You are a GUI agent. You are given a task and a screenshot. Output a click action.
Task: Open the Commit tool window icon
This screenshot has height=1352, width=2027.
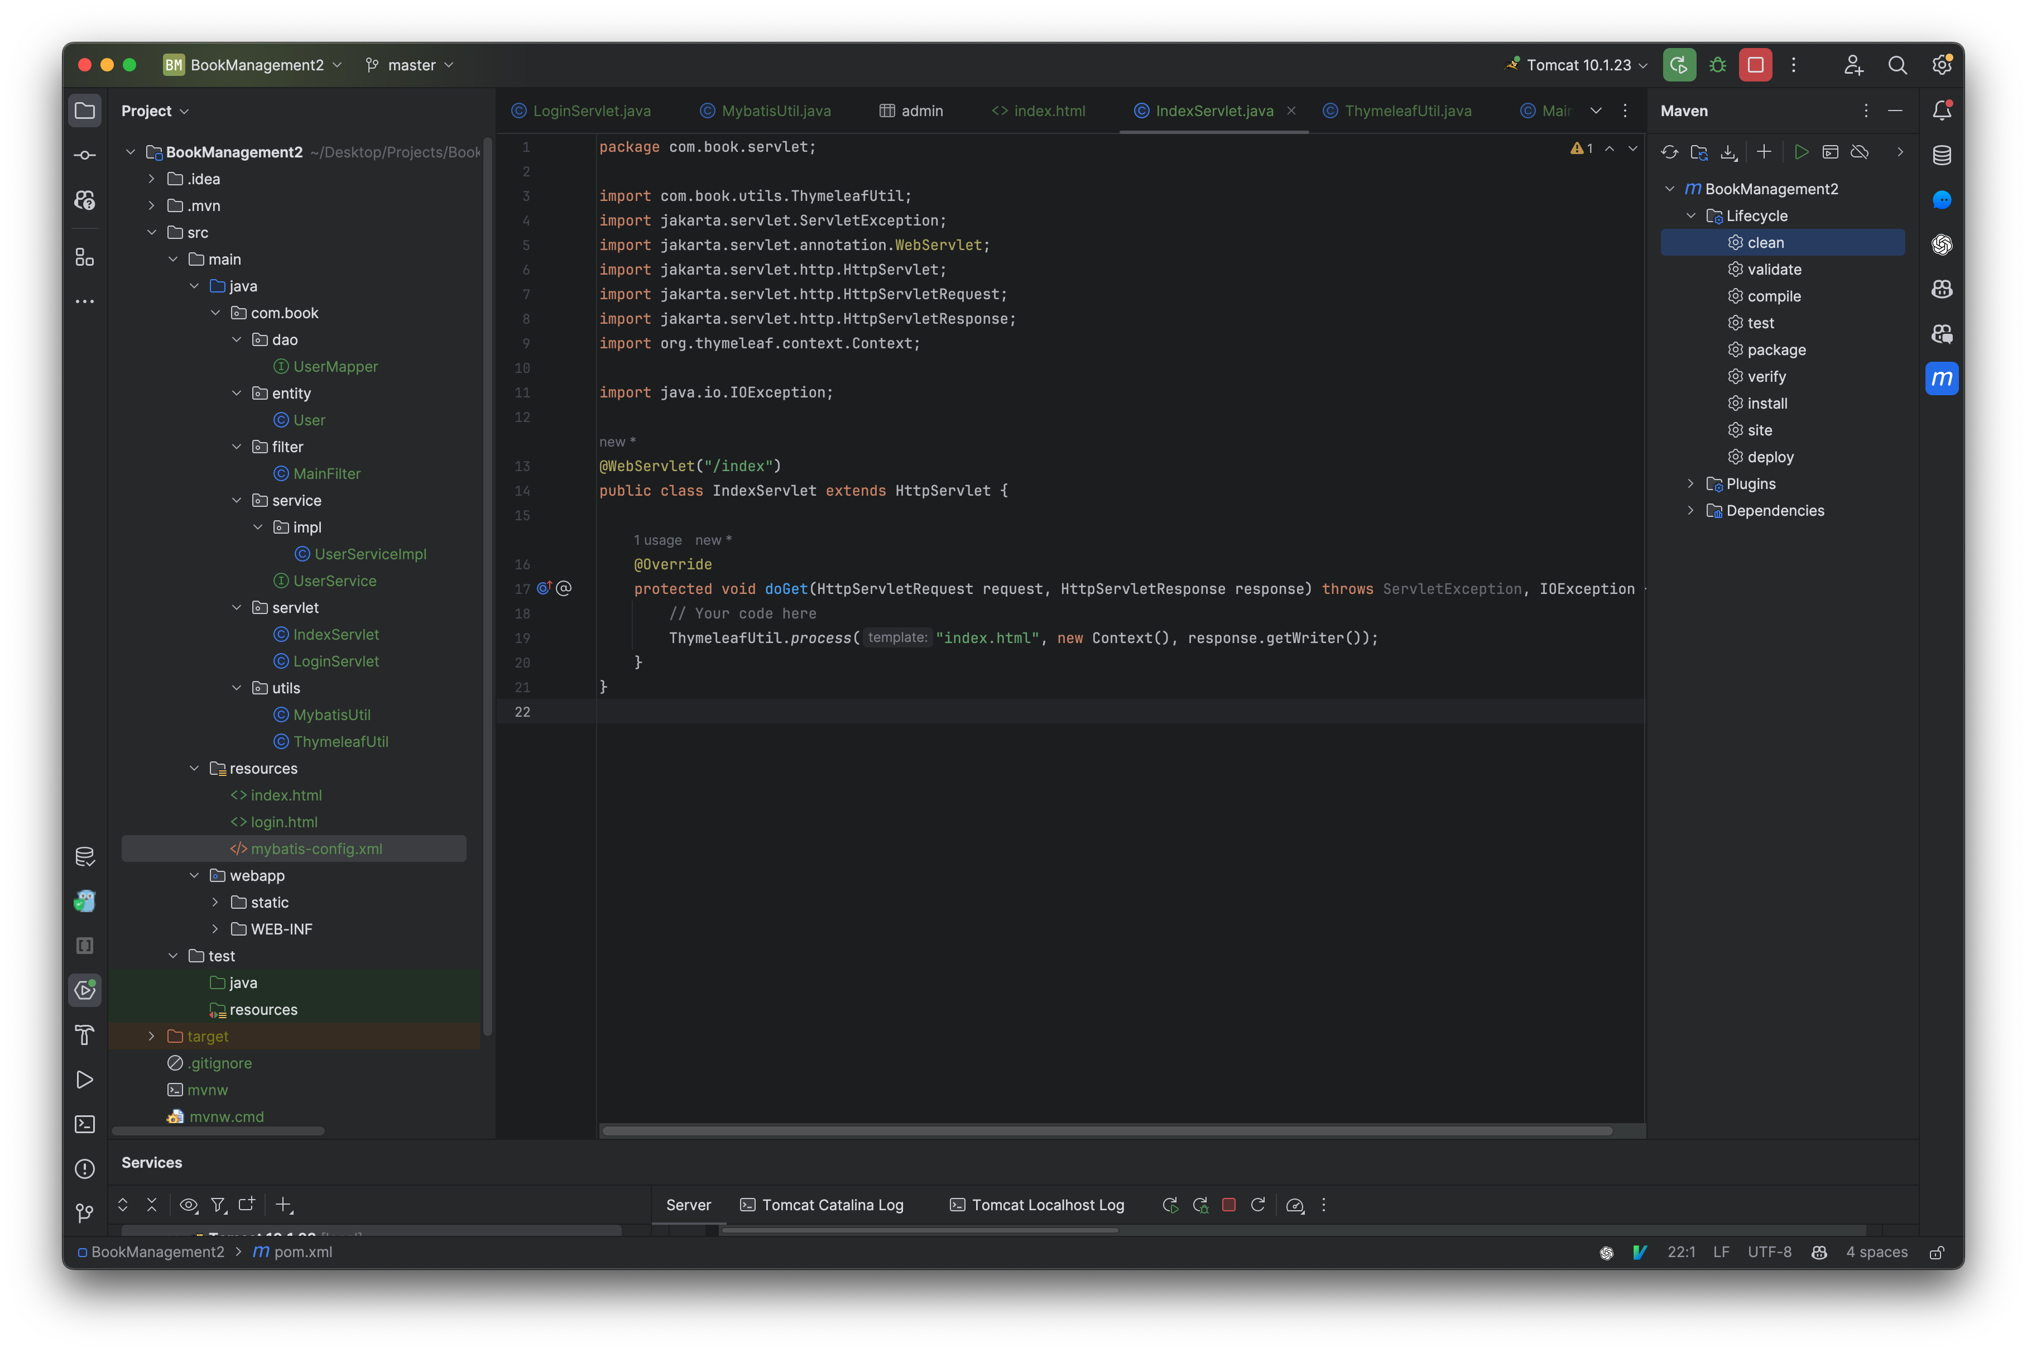coord(84,155)
